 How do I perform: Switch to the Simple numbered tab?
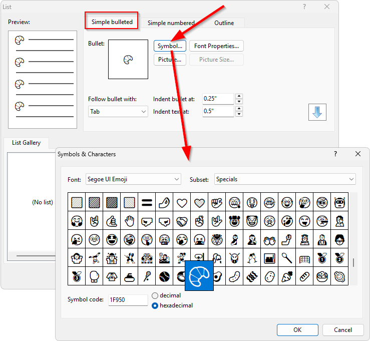pos(171,23)
